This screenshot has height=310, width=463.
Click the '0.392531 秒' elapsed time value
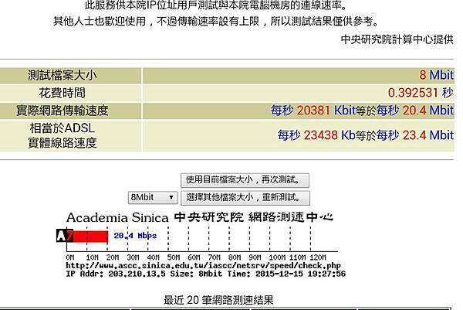click(x=421, y=93)
